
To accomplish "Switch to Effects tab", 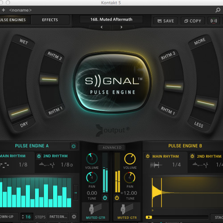I will pyautogui.click(x=50, y=20).
